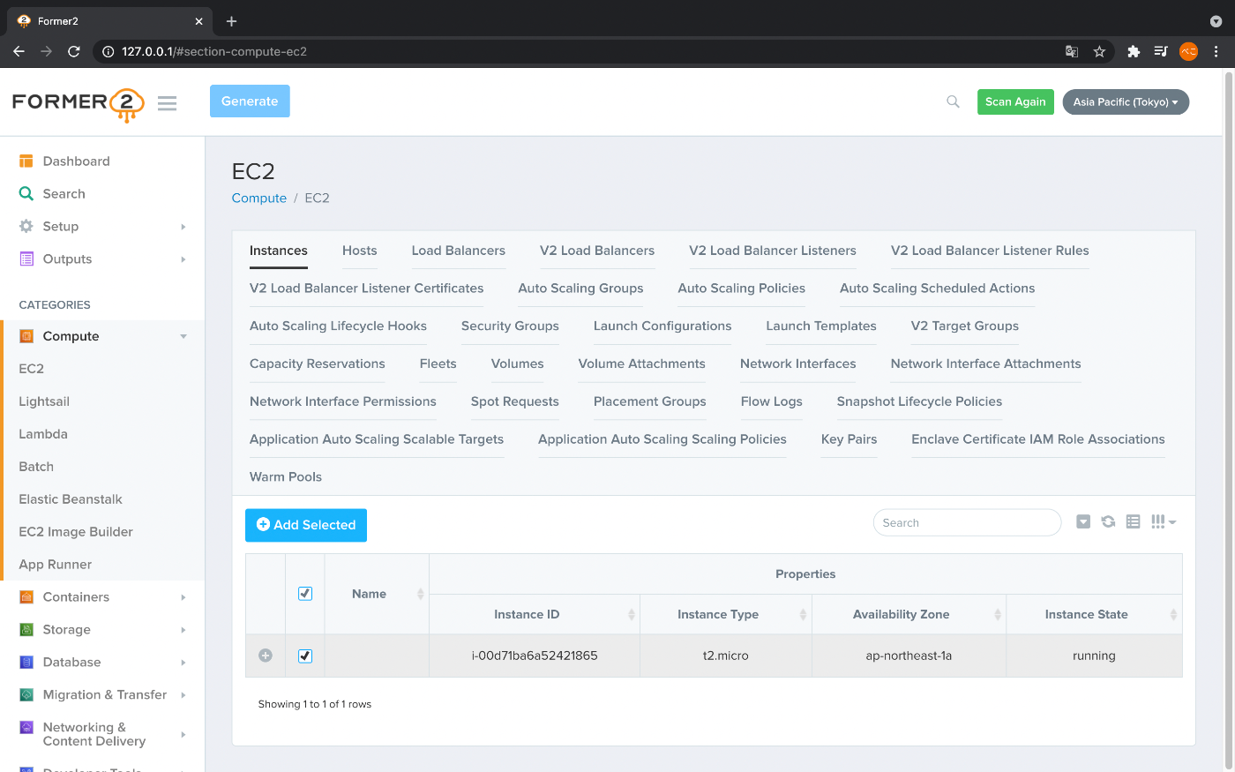Click the Setup gear icon
The width and height of the screenshot is (1235, 772).
click(26, 226)
